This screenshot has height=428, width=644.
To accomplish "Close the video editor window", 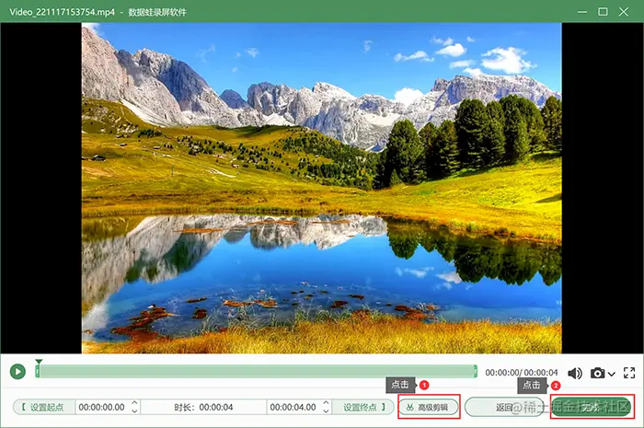I will pos(624,11).
